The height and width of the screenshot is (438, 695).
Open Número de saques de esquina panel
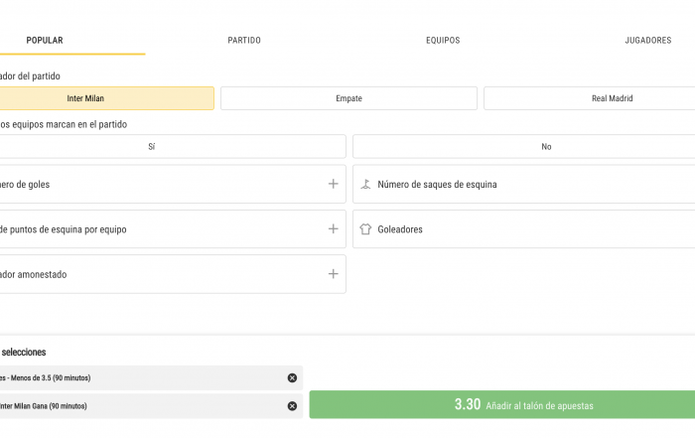click(524, 184)
